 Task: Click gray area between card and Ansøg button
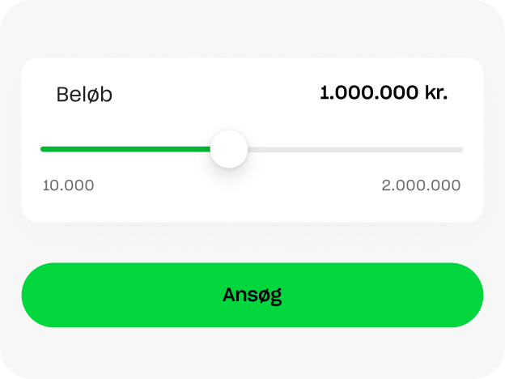(x=252, y=242)
